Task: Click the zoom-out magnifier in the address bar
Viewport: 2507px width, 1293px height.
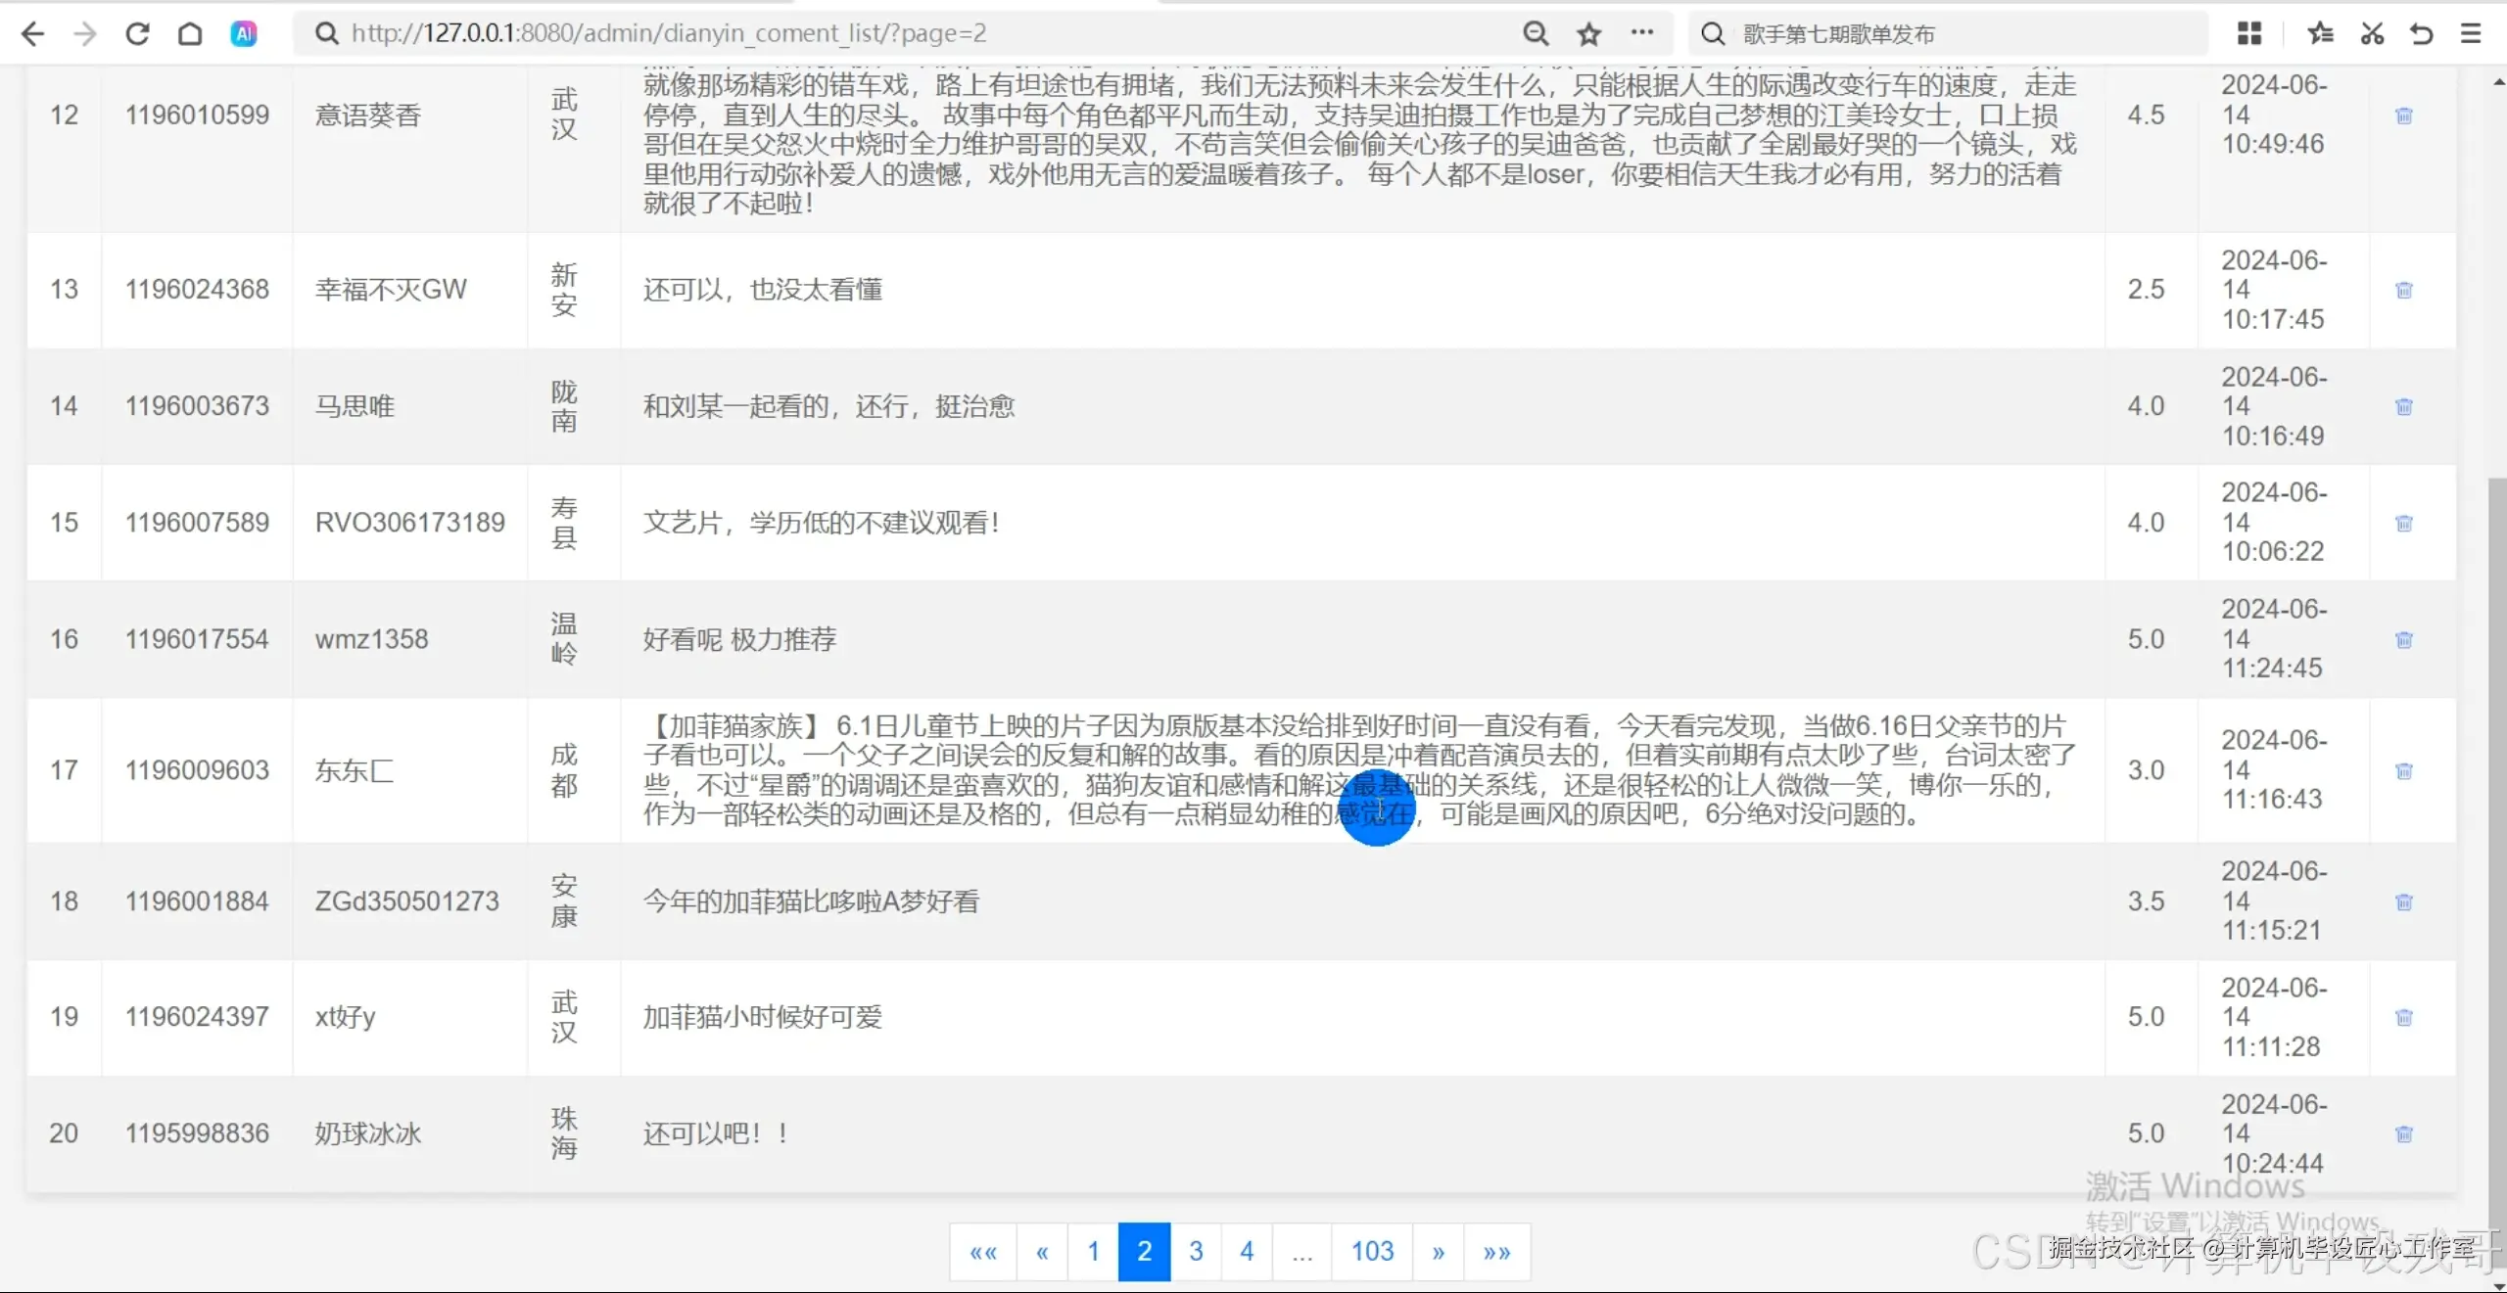Action: point(1535,32)
